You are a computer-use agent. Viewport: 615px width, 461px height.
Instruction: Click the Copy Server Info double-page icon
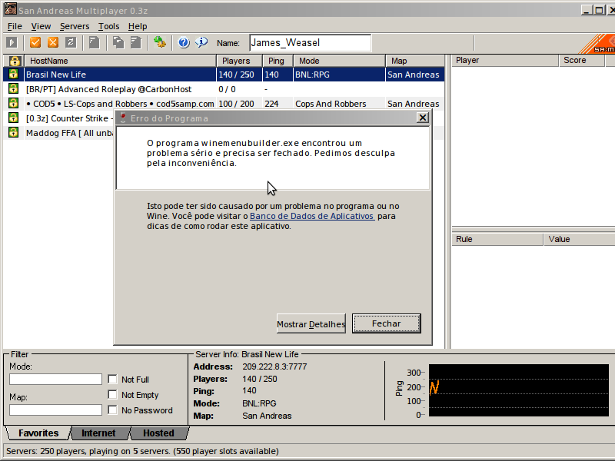118,42
